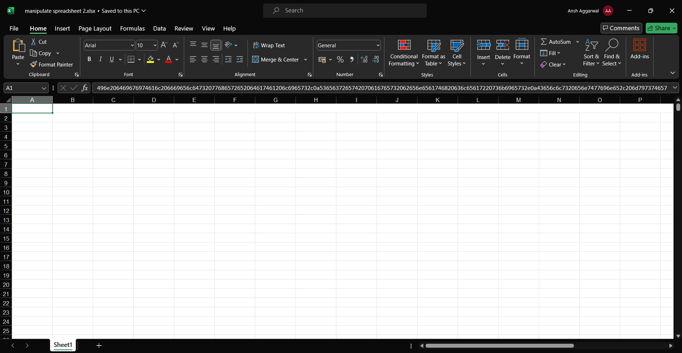Apply borders using the Borders icon
This screenshot has height=353, width=682.
[x=131, y=59]
